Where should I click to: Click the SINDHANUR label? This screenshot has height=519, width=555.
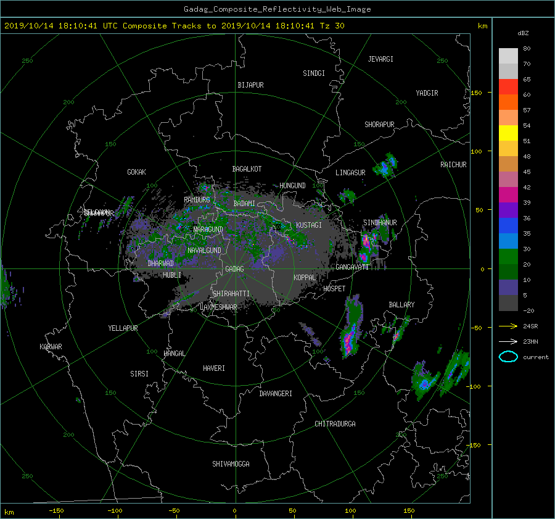380,223
